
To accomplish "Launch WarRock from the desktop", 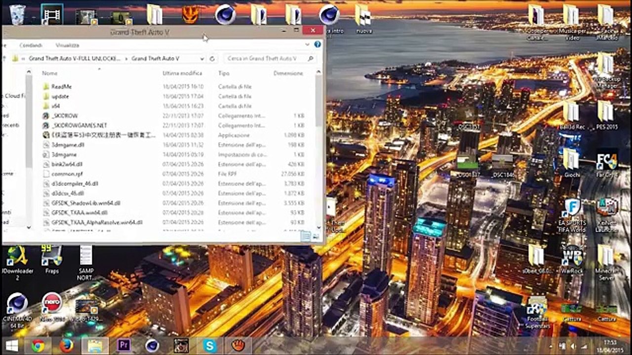I will click(x=573, y=260).
